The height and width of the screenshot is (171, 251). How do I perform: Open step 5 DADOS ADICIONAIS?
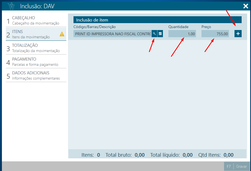click(x=36, y=75)
